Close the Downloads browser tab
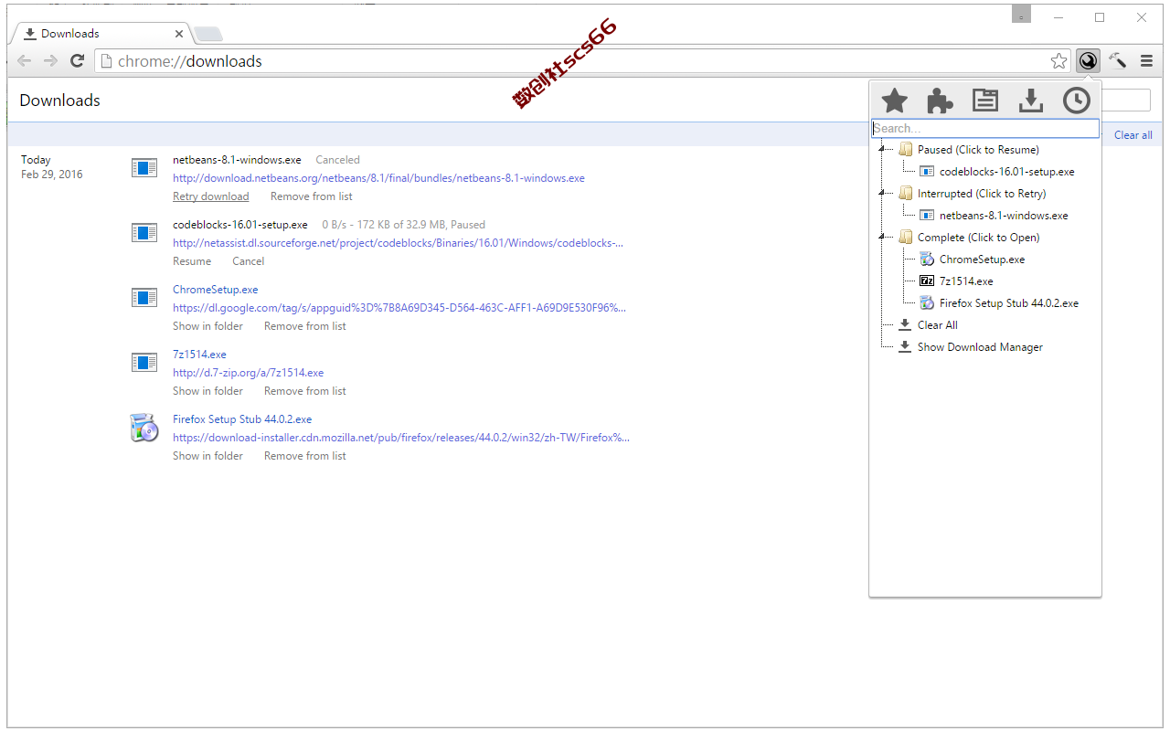Image resolution: width=1170 pixels, height=731 pixels. point(179,34)
